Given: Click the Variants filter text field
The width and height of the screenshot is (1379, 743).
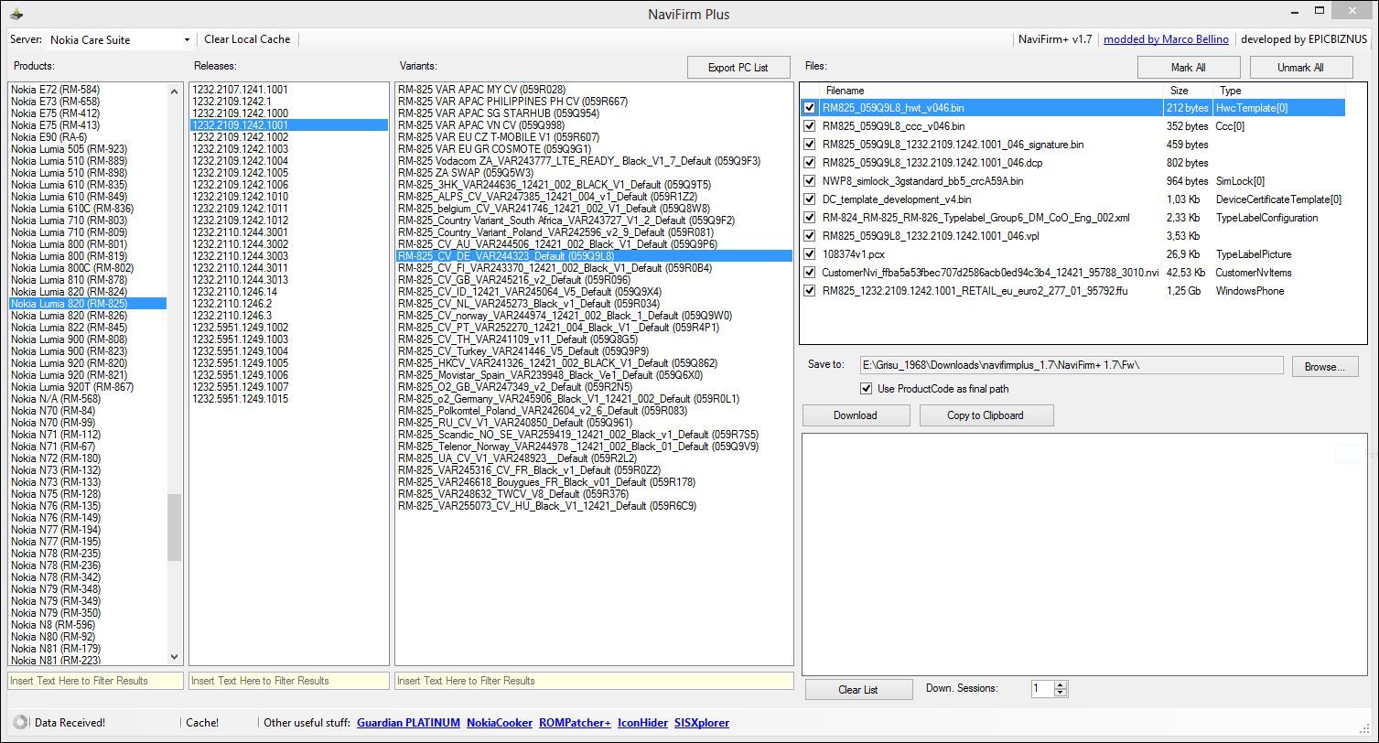Looking at the screenshot, I should [594, 681].
